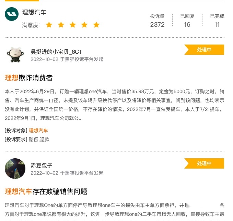Click the third satisfaction star

[73, 25]
